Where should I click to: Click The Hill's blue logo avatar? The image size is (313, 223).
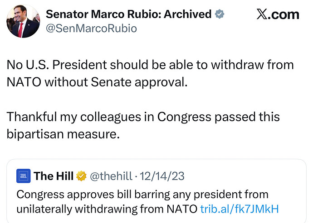23,176
